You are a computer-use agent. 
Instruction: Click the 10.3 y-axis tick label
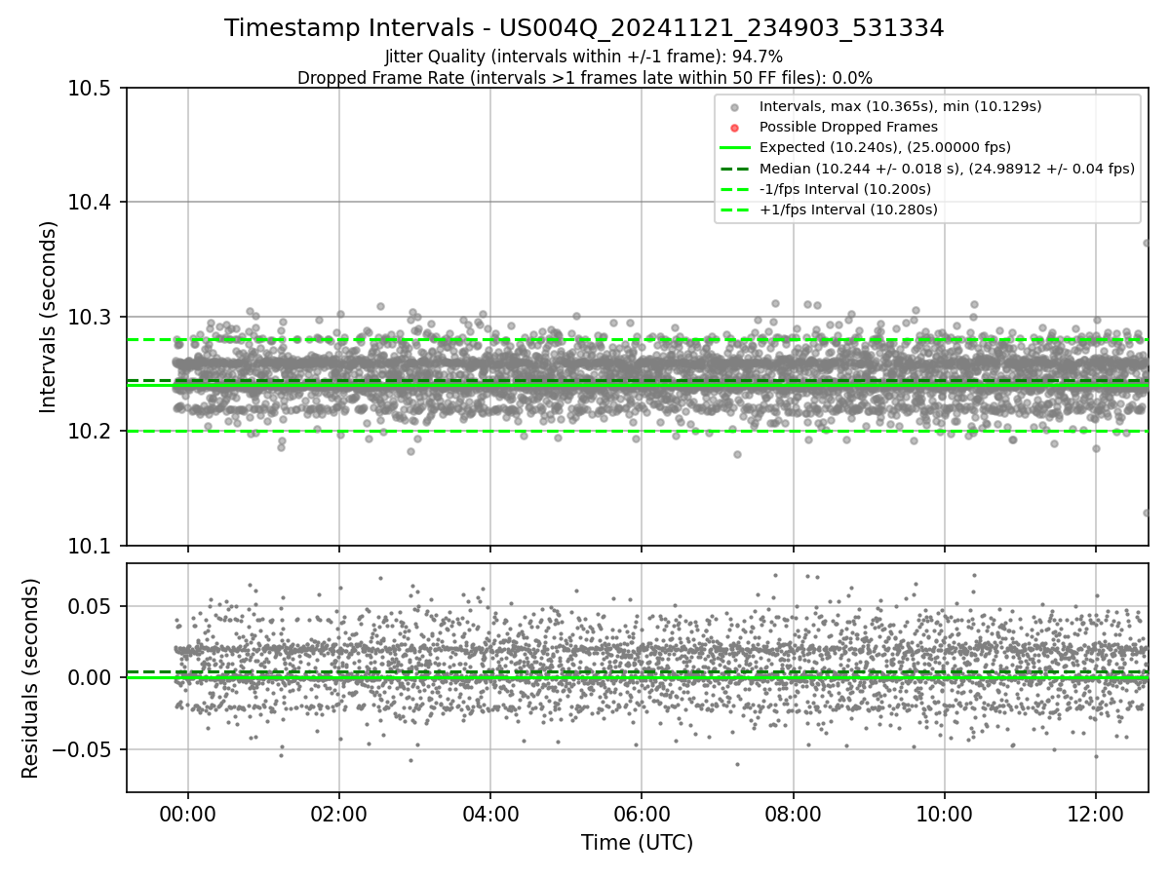pos(92,317)
